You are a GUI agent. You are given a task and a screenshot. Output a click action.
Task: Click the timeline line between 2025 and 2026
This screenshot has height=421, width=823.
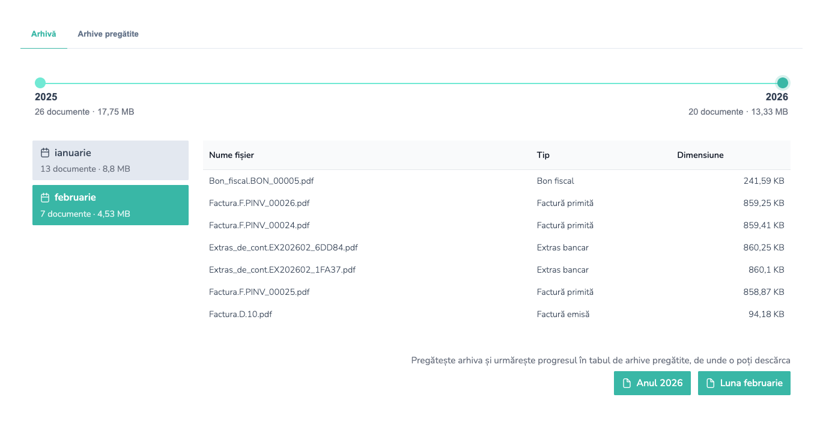[412, 83]
